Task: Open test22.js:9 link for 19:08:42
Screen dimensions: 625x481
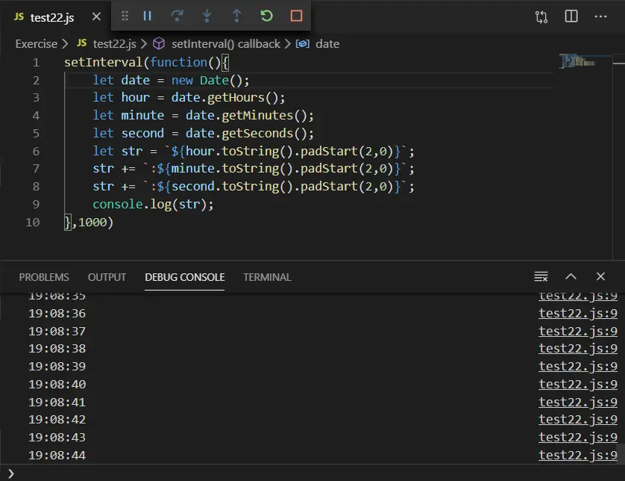Action: [x=578, y=420]
